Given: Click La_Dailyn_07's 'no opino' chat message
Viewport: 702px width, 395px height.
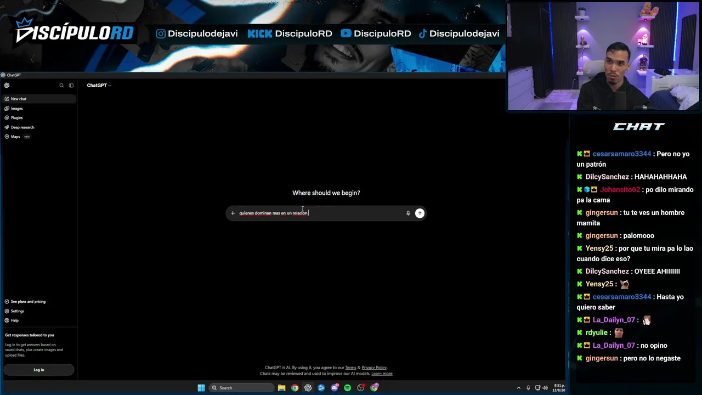Looking at the screenshot, I should [654, 346].
